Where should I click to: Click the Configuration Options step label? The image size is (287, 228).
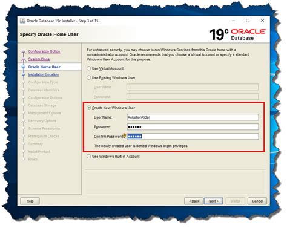pyautogui.click(x=45, y=97)
